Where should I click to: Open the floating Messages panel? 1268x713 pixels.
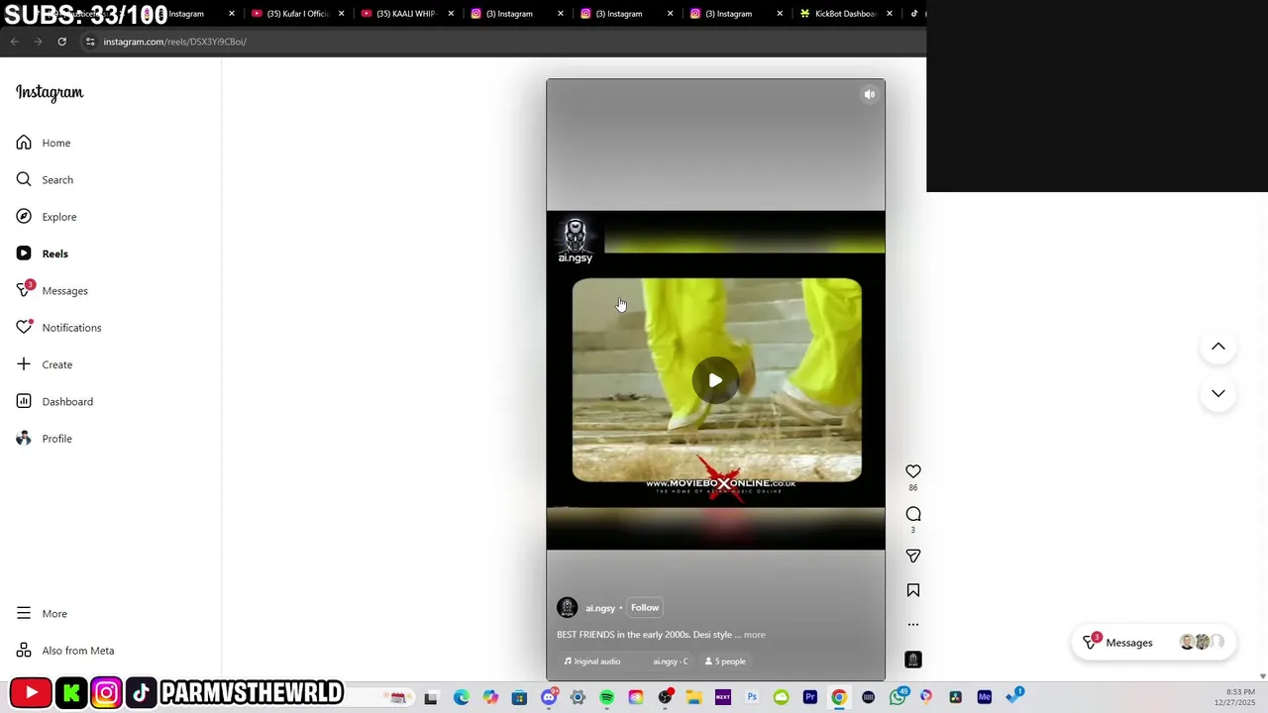(1154, 643)
